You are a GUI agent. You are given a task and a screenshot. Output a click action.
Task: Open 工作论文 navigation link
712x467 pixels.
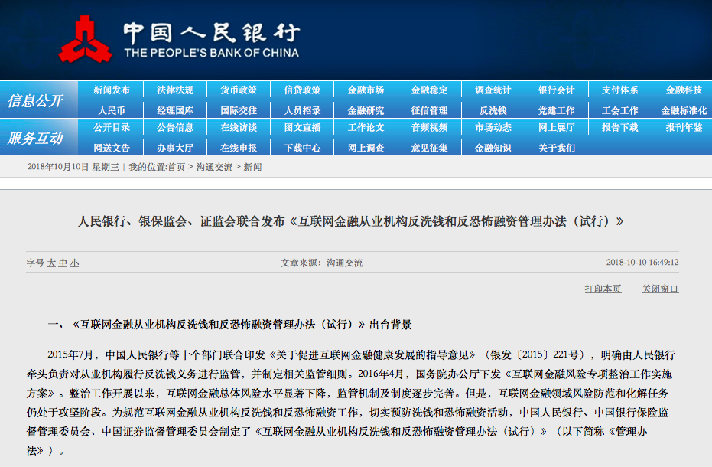tap(366, 128)
